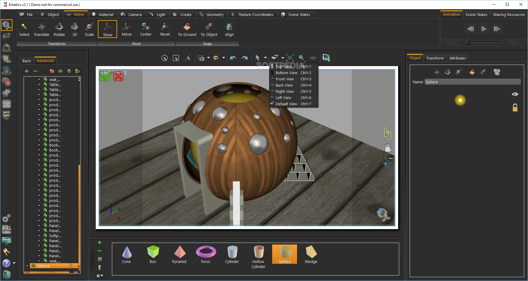Expand the Sphere tree node
Viewport: 528px width, 281px height.
pos(27,266)
